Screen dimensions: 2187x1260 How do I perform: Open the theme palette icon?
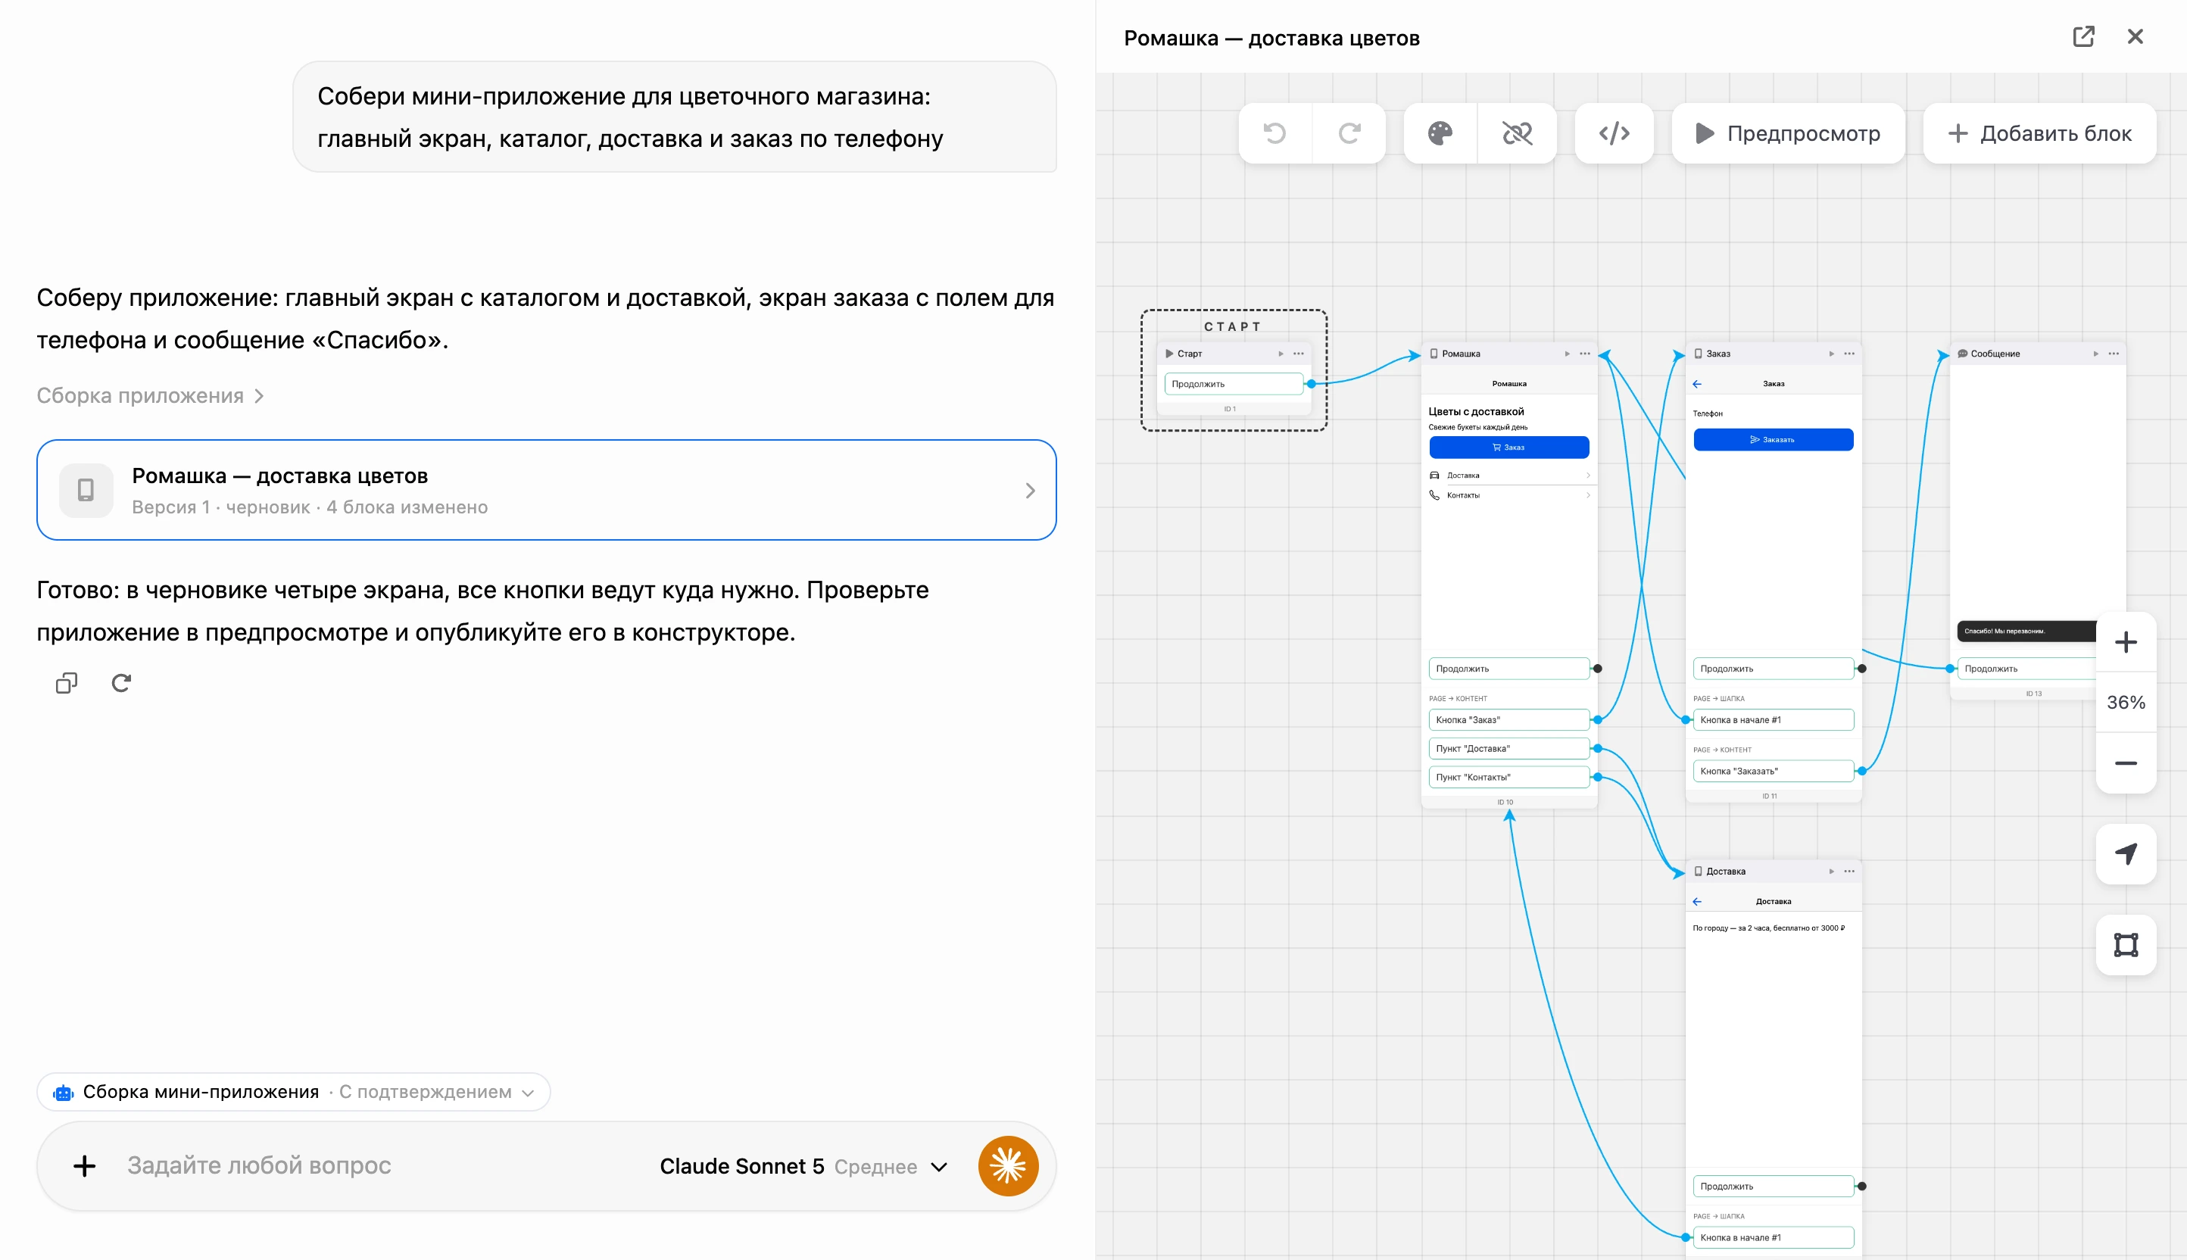pyautogui.click(x=1440, y=133)
